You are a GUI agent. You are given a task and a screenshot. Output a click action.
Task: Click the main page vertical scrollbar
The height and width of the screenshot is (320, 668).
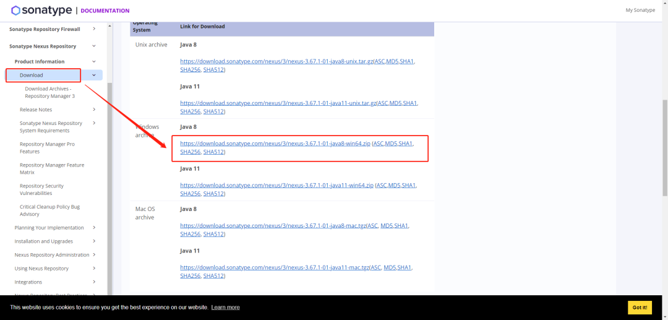click(665, 149)
